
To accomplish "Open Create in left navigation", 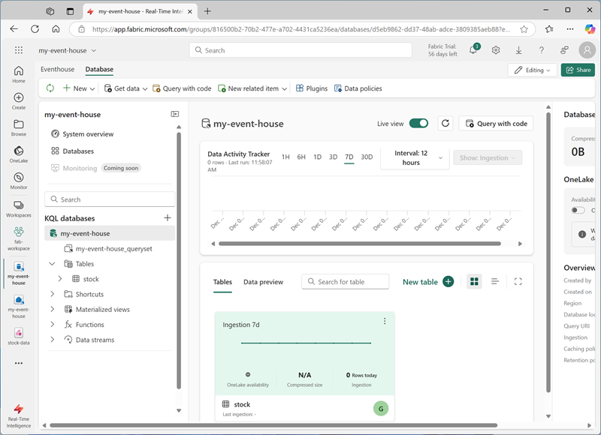I will pyautogui.click(x=18, y=101).
